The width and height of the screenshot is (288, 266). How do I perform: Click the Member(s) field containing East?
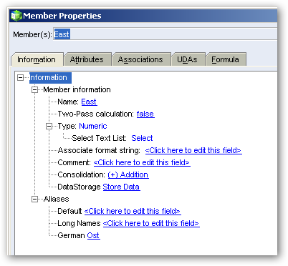(x=165, y=34)
